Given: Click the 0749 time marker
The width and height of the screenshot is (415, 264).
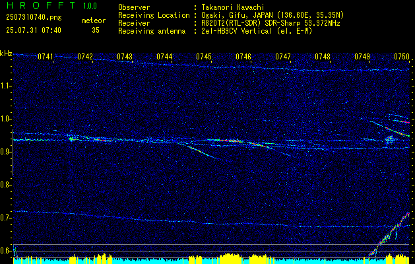Looking at the screenshot, I should pos(362,57).
